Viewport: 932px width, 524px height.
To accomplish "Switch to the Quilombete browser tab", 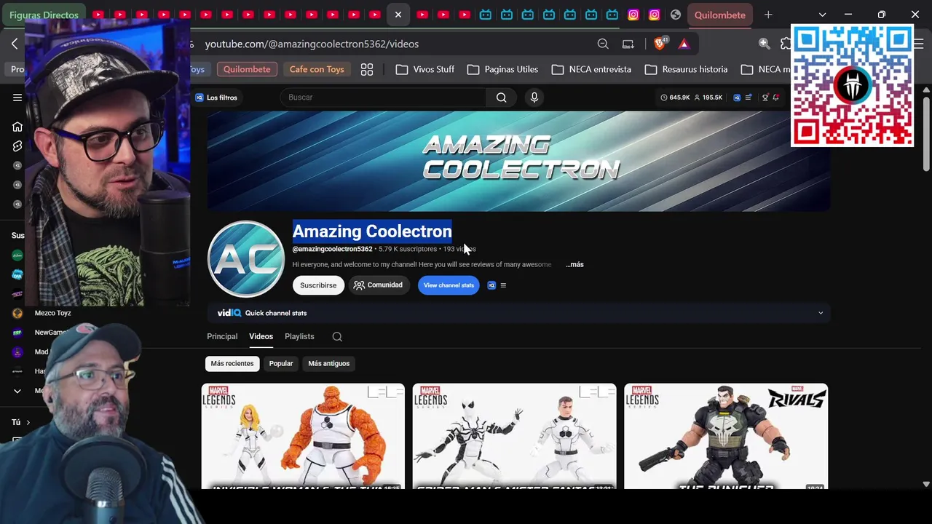I will pyautogui.click(x=720, y=15).
